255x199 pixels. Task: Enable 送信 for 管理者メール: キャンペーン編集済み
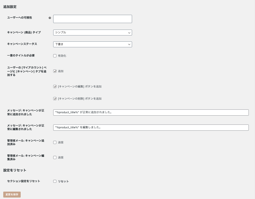coord(55,158)
